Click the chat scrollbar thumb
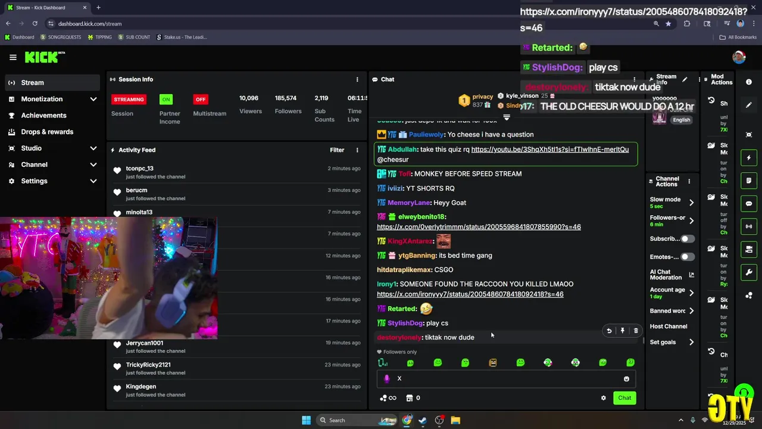Viewport: 762px width, 429px height. pyautogui.click(x=644, y=341)
